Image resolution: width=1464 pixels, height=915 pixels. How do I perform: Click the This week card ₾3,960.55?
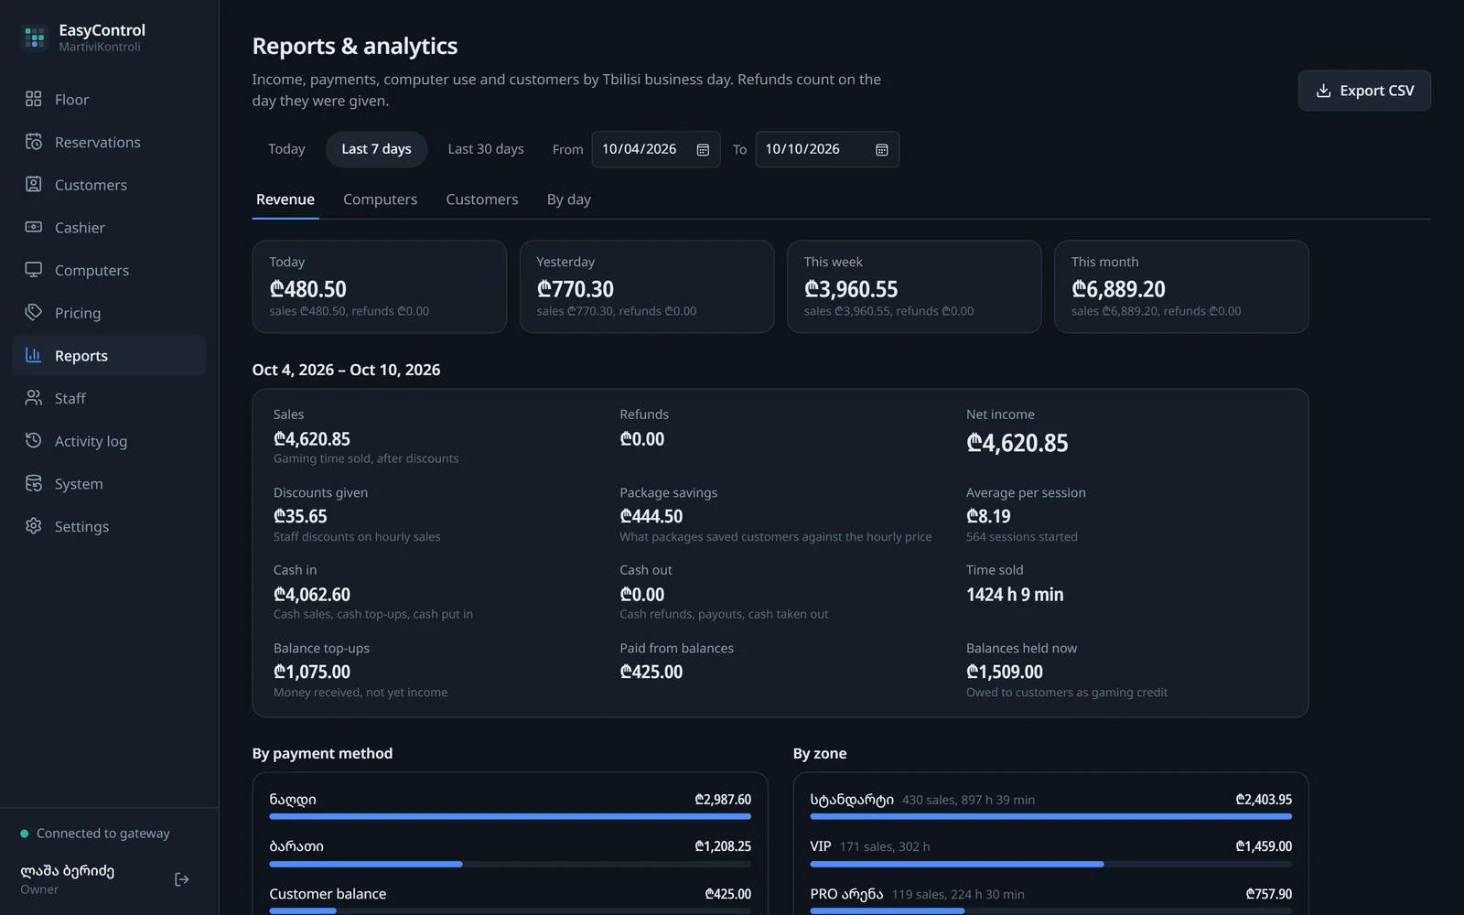pos(914,286)
